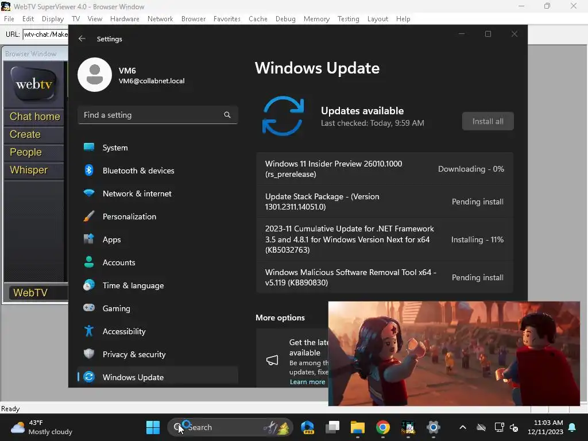Open Network & internet settings
Screen dimensions: 588x441
tap(157, 194)
